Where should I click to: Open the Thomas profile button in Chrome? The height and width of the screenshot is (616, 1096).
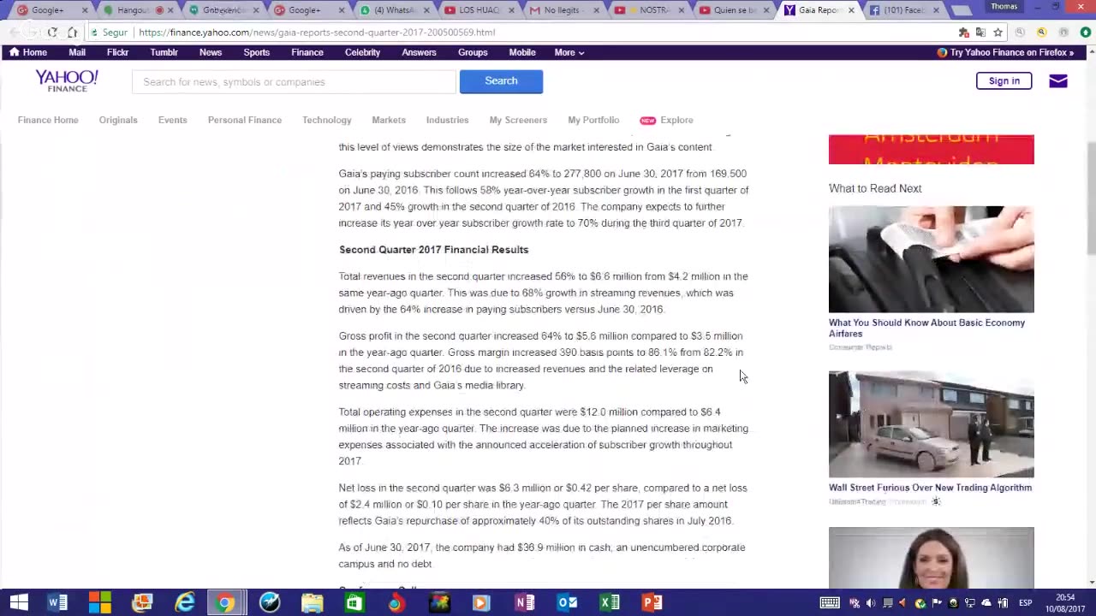tap(1004, 7)
